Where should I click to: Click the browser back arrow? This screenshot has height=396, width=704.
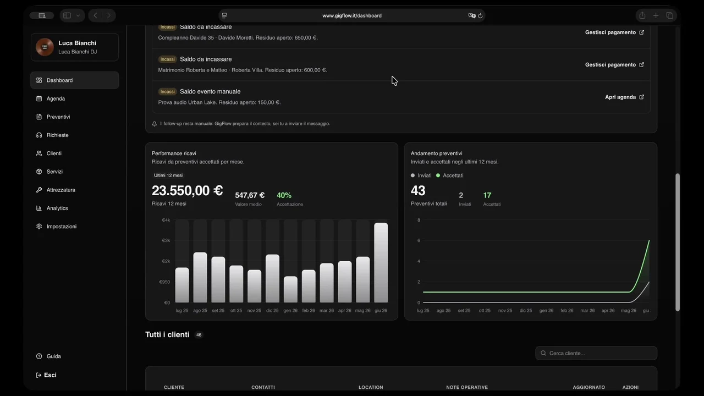(95, 15)
